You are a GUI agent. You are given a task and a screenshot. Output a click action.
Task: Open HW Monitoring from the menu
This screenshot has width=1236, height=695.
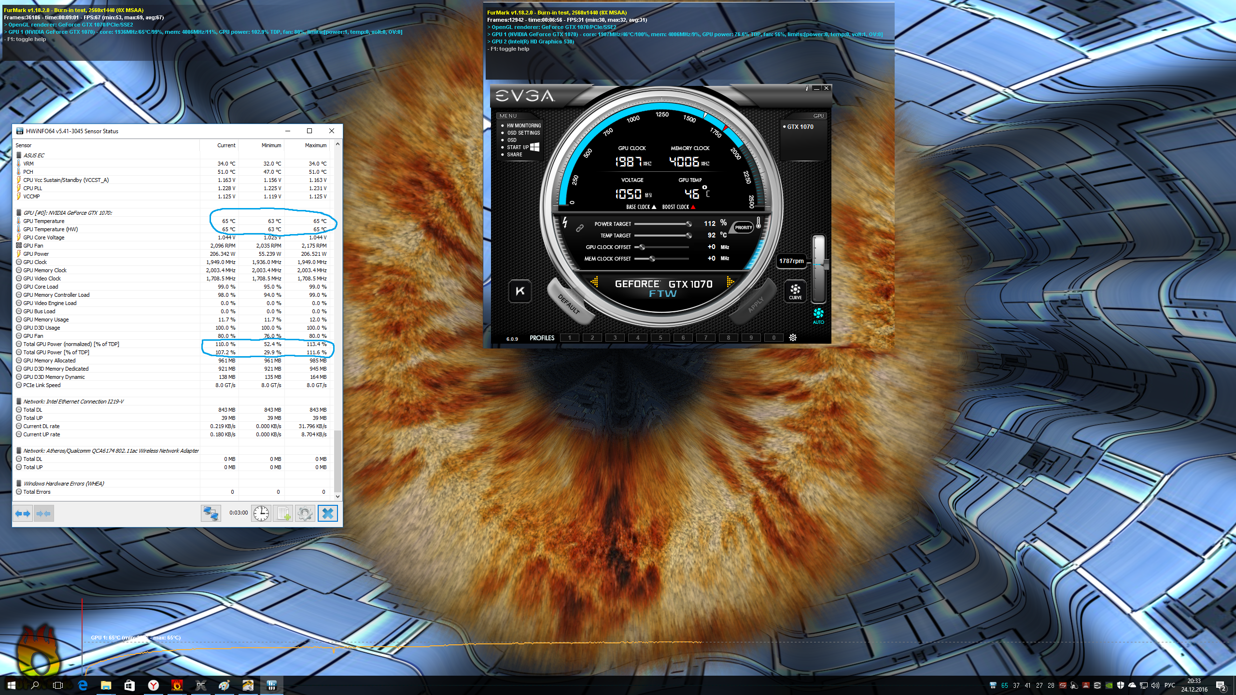click(x=523, y=125)
